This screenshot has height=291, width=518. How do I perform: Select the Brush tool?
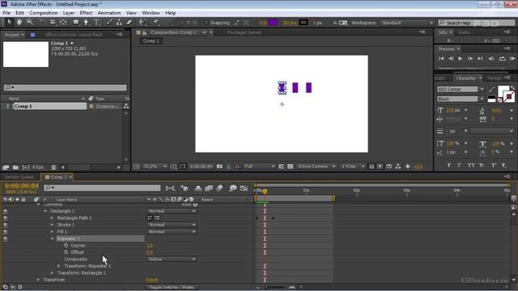click(109, 22)
